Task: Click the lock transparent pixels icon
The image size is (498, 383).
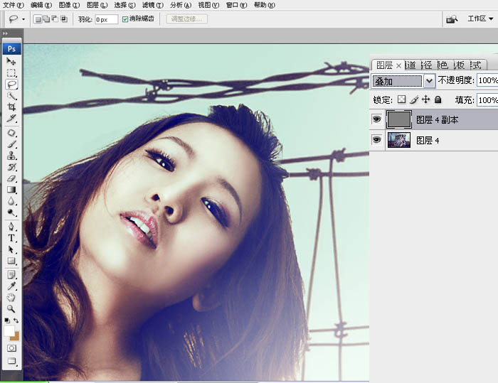Action: 401,100
